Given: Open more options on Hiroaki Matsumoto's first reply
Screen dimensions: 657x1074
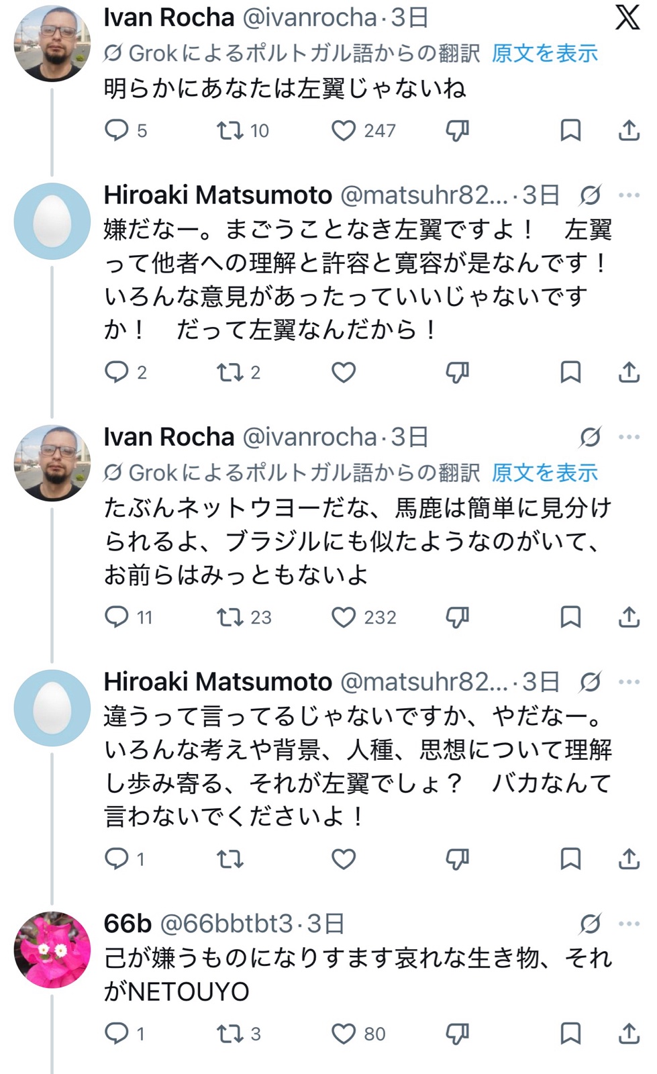Looking at the screenshot, I should (x=629, y=195).
